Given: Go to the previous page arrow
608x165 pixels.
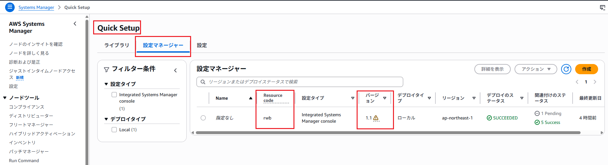Looking at the screenshot, I should tap(577, 82).
